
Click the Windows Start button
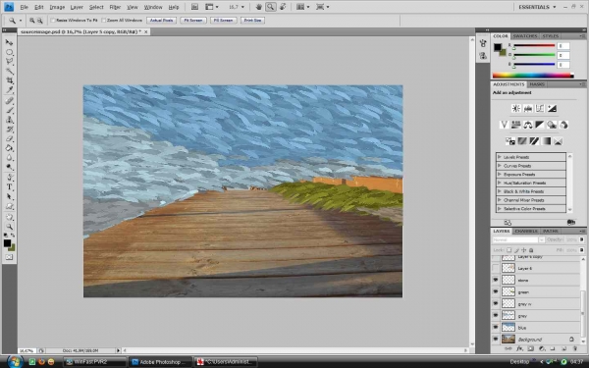tap(15, 361)
